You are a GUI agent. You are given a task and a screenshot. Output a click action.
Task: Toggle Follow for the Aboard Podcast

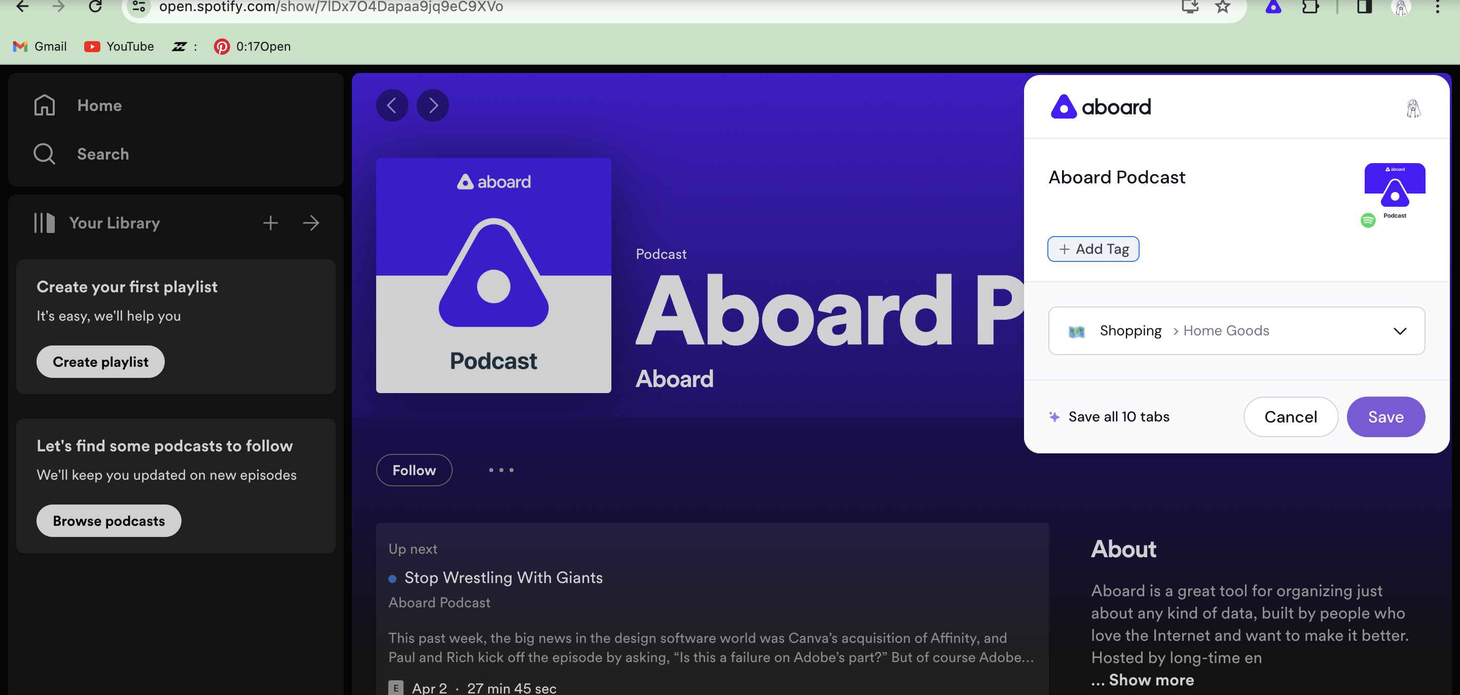[x=414, y=470]
